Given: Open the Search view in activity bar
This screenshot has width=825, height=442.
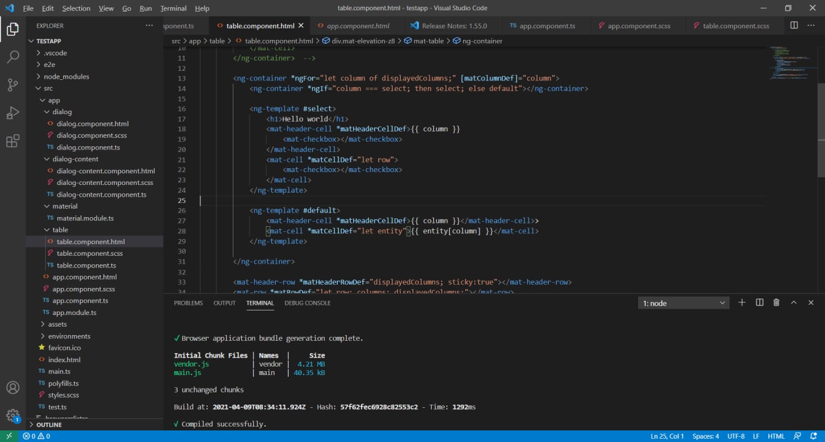Looking at the screenshot, I should point(12,57).
